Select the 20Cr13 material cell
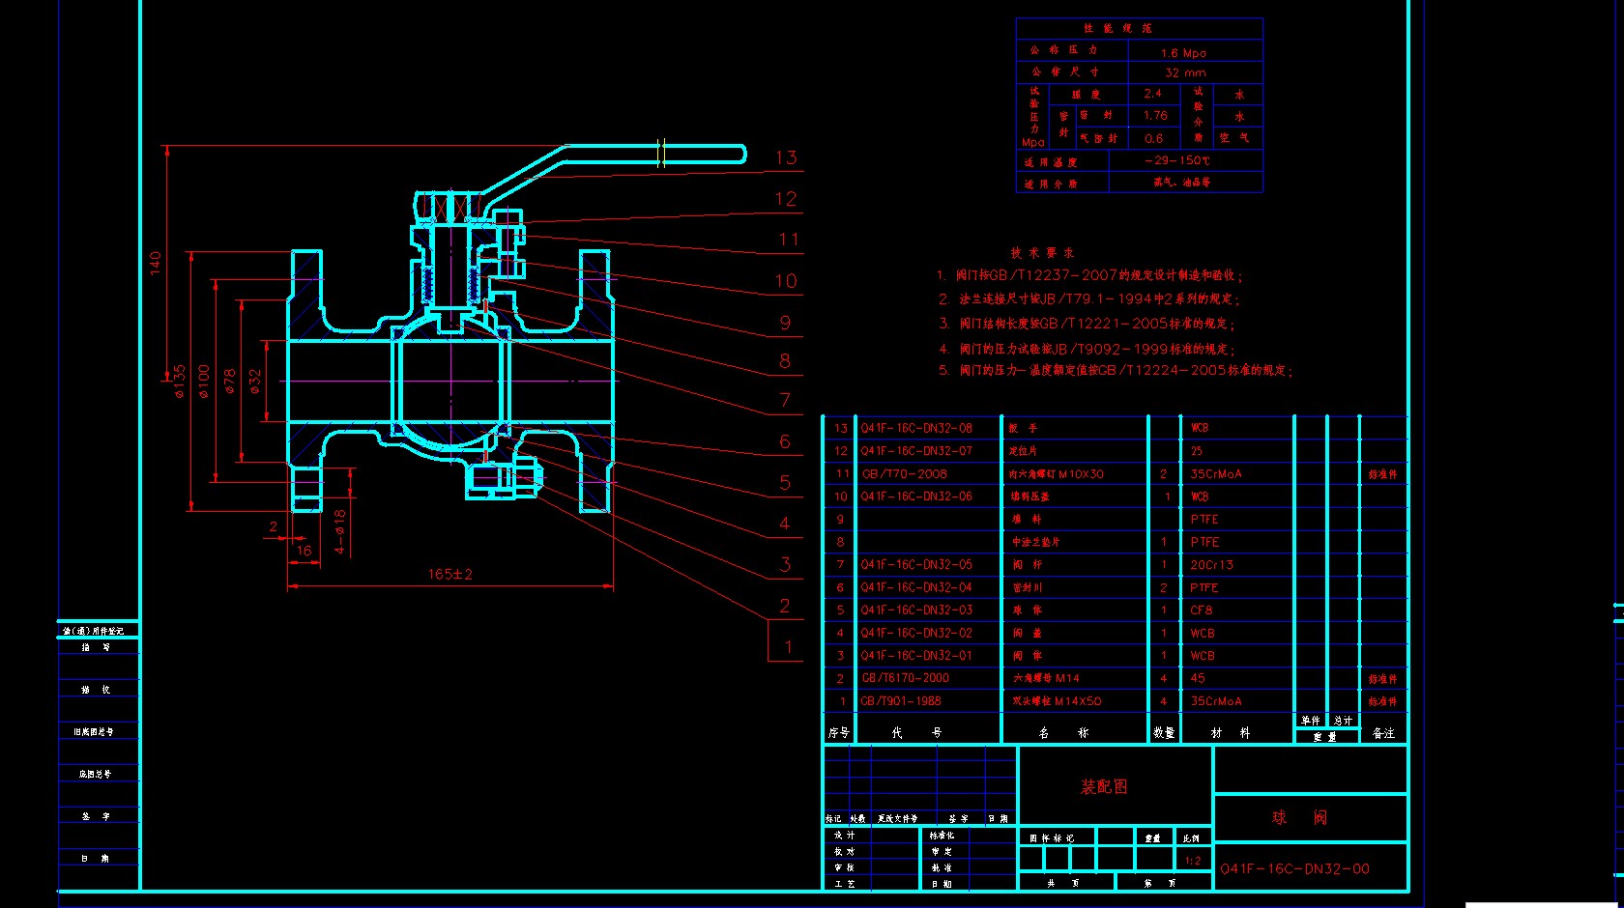 [1212, 565]
